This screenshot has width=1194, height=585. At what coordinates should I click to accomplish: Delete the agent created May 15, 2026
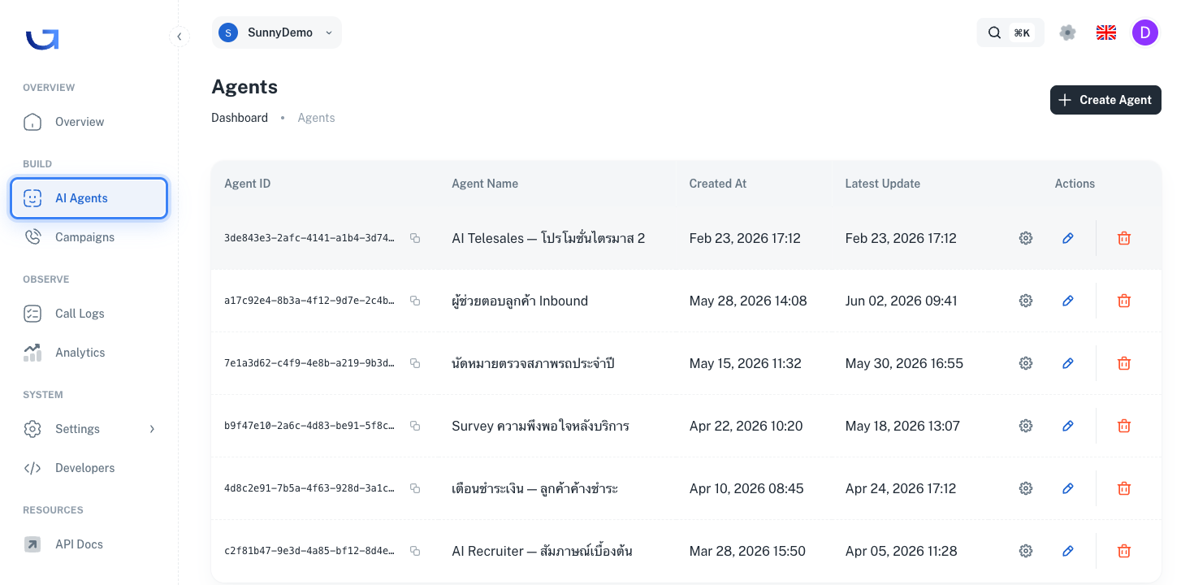[x=1124, y=363]
